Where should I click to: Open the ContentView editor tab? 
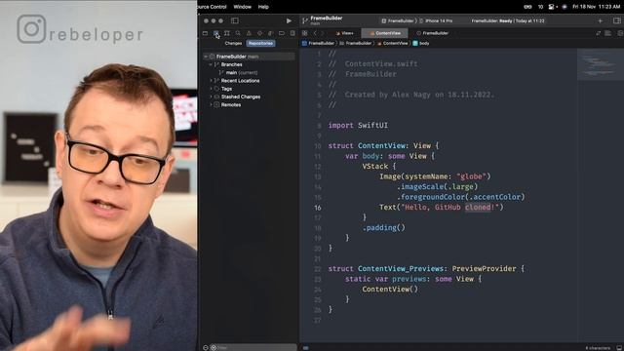click(x=385, y=33)
